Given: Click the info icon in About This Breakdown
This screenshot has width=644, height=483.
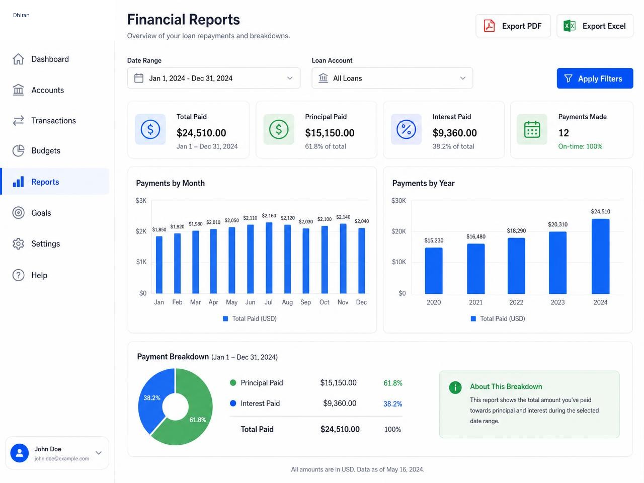Looking at the screenshot, I should tap(455, 387).
